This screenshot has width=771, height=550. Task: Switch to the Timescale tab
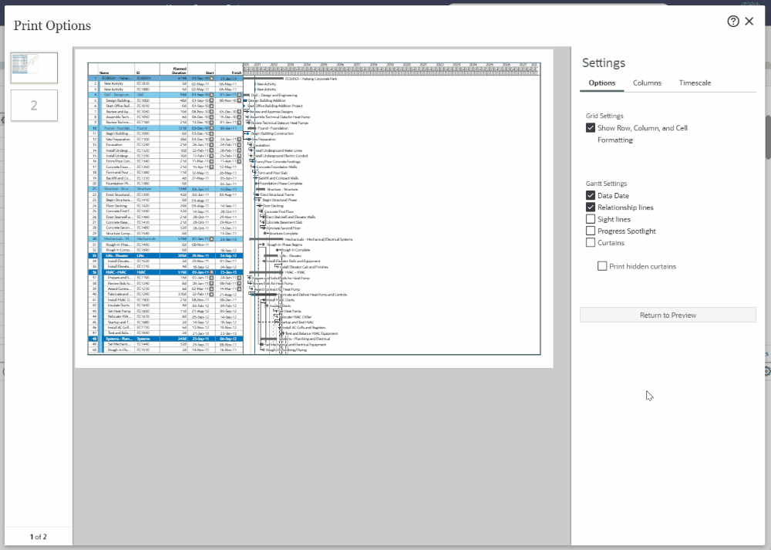(695, 83)
